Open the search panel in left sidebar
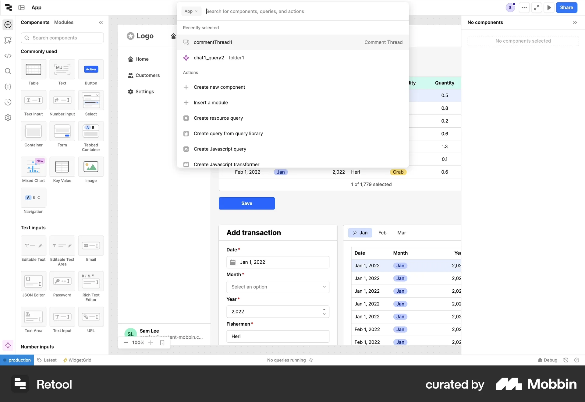The image size is (585, 402). tap(8, 71)
